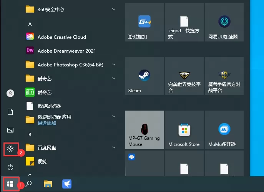This screenshot has height=192, width=264.
Task: Click the Windows Start button
Action: [x=10, y=184]
